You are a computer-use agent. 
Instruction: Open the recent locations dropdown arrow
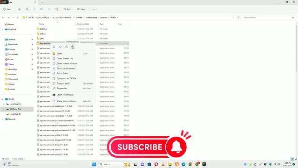[x=13, y=18]
